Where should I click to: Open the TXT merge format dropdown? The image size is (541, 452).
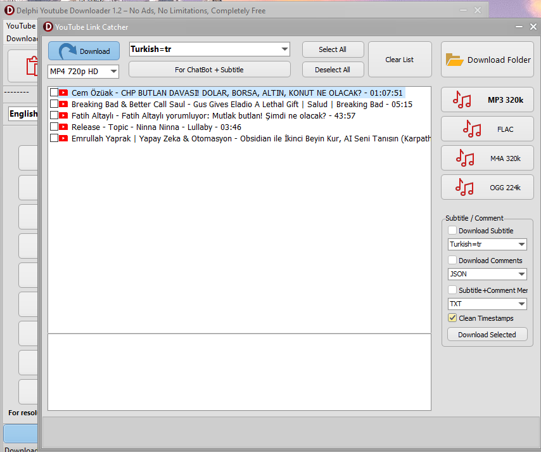pos(487,304)
